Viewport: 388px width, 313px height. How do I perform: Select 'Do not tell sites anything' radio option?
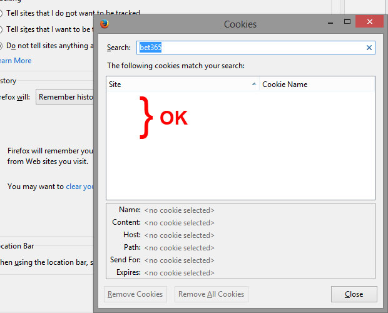coord(1,46)
